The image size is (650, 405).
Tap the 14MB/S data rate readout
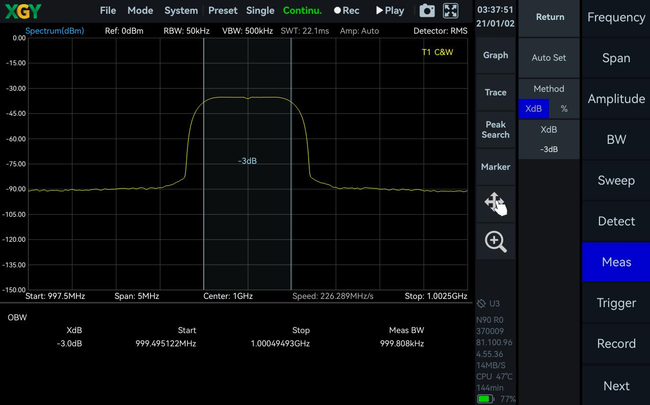coord(491,365)
